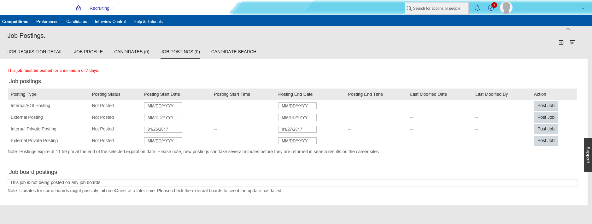The height and width of the screenshot is (224, 592).
Task: Click the Posting Start Date column header
Action: [162, 94]
